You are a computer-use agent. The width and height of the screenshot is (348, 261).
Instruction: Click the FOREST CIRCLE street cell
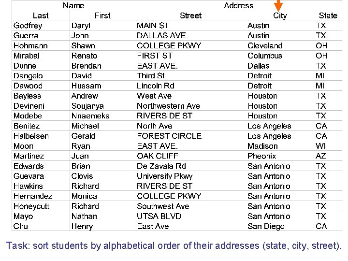[x=169, y=136]
